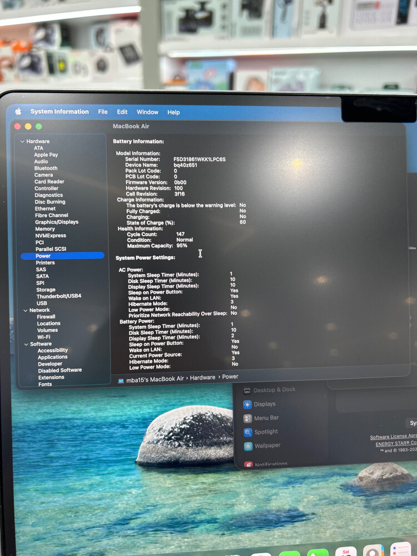Image resolution: width=417 pixels, height=556 pixels.
Task: Select USB in the sidebar
Action: pyautogui.click(x=42, y=303)
